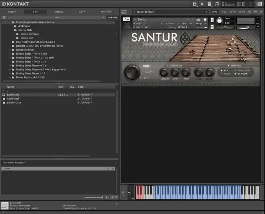Enable tremolo ON RELEASE option

click(x=235, y=71)
